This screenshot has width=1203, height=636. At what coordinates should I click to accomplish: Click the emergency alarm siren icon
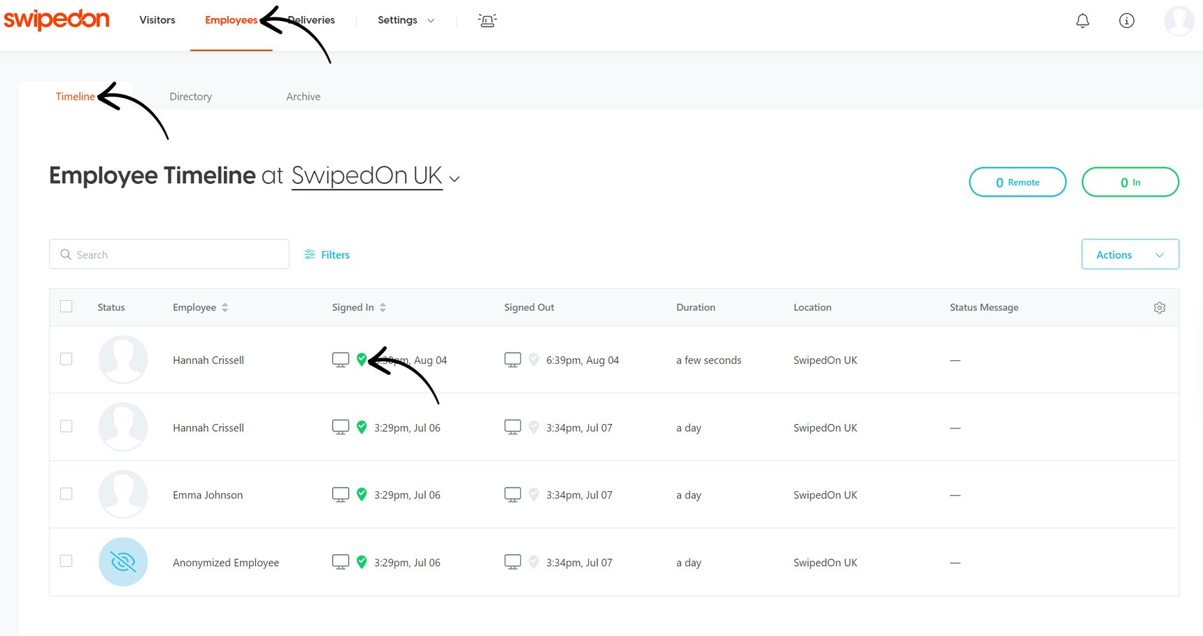click(x=487, y=20)
